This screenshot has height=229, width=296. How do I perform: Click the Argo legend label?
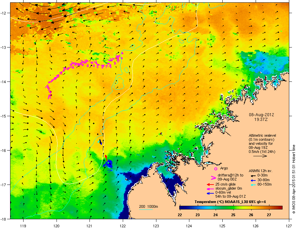point(224,168)
